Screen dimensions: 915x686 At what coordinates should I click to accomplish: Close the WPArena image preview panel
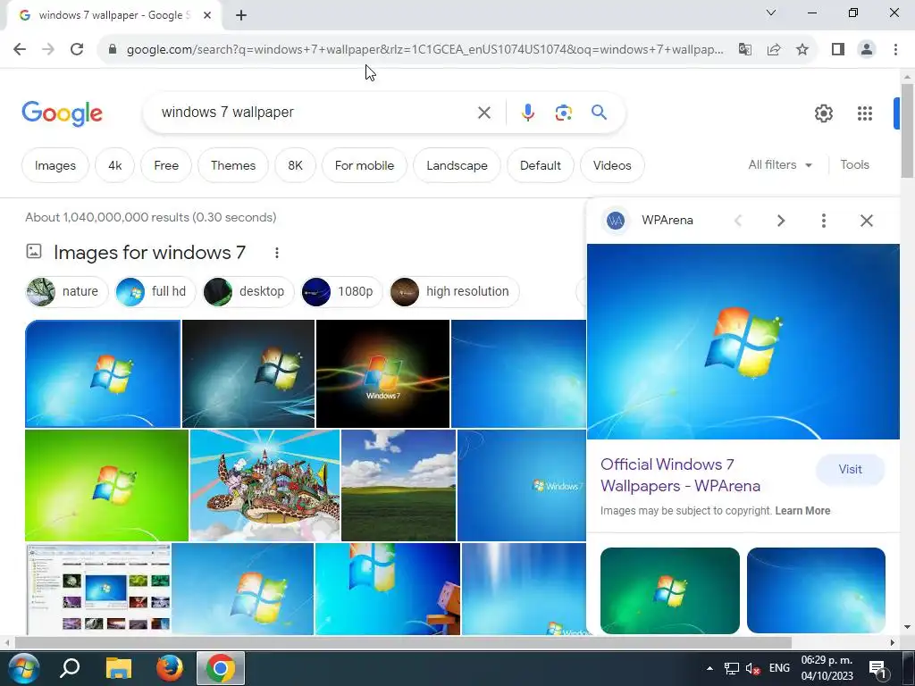click(x=867, y=221)
